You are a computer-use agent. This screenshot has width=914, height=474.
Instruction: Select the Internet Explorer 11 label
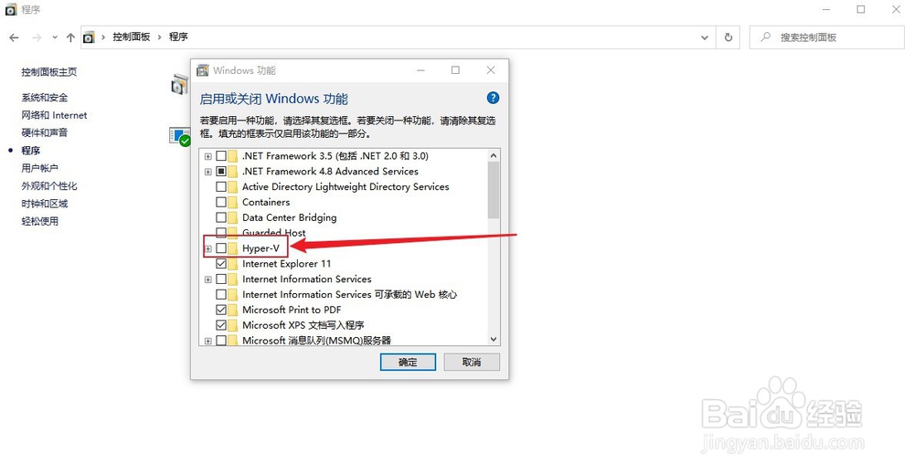tap(286, 263)
